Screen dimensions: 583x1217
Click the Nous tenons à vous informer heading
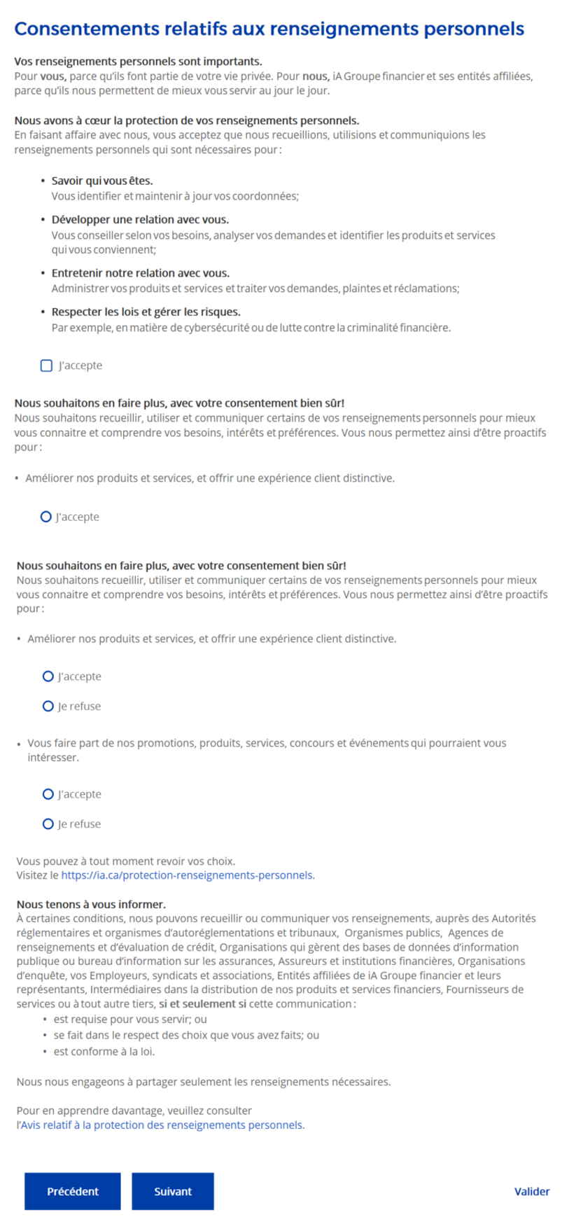[91, 904]
